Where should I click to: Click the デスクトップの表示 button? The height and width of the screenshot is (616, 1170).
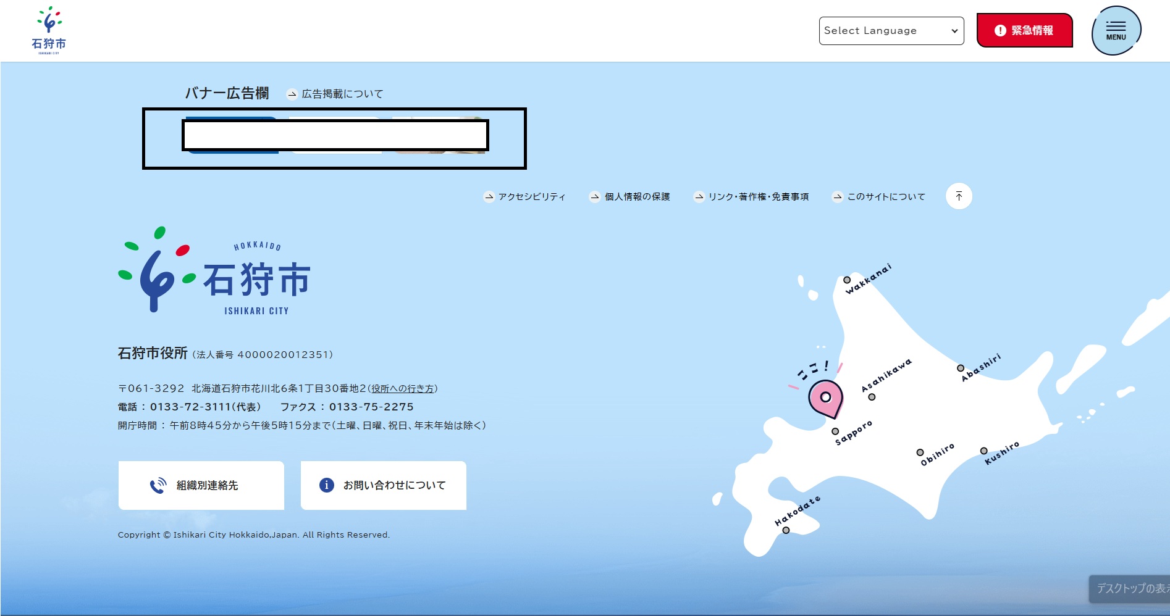pyautogui.click(x=1130, y=589)
